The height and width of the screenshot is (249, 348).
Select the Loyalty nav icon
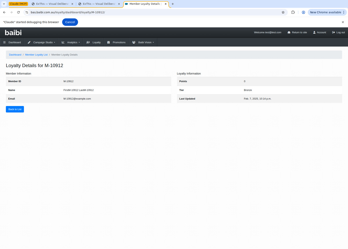pos(88,42)
